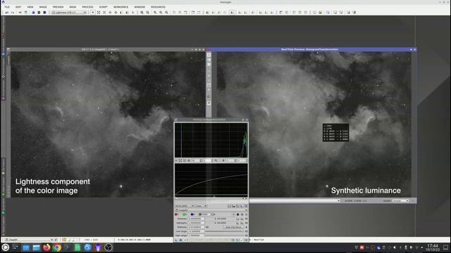Toggle last histogram display option icon beside Lines
This screenshot has height=253, width=451.
click(x=246, y=206)
